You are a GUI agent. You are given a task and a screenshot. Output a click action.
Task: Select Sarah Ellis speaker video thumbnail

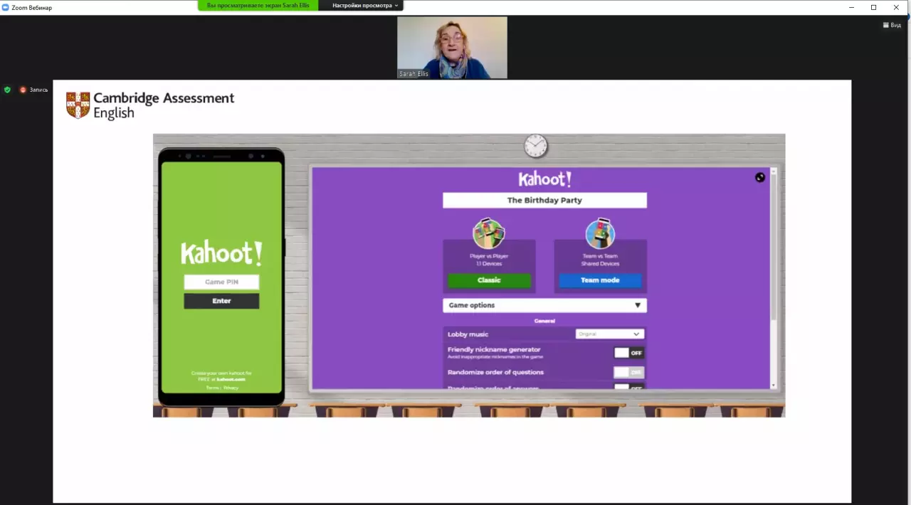pos(452,47)
